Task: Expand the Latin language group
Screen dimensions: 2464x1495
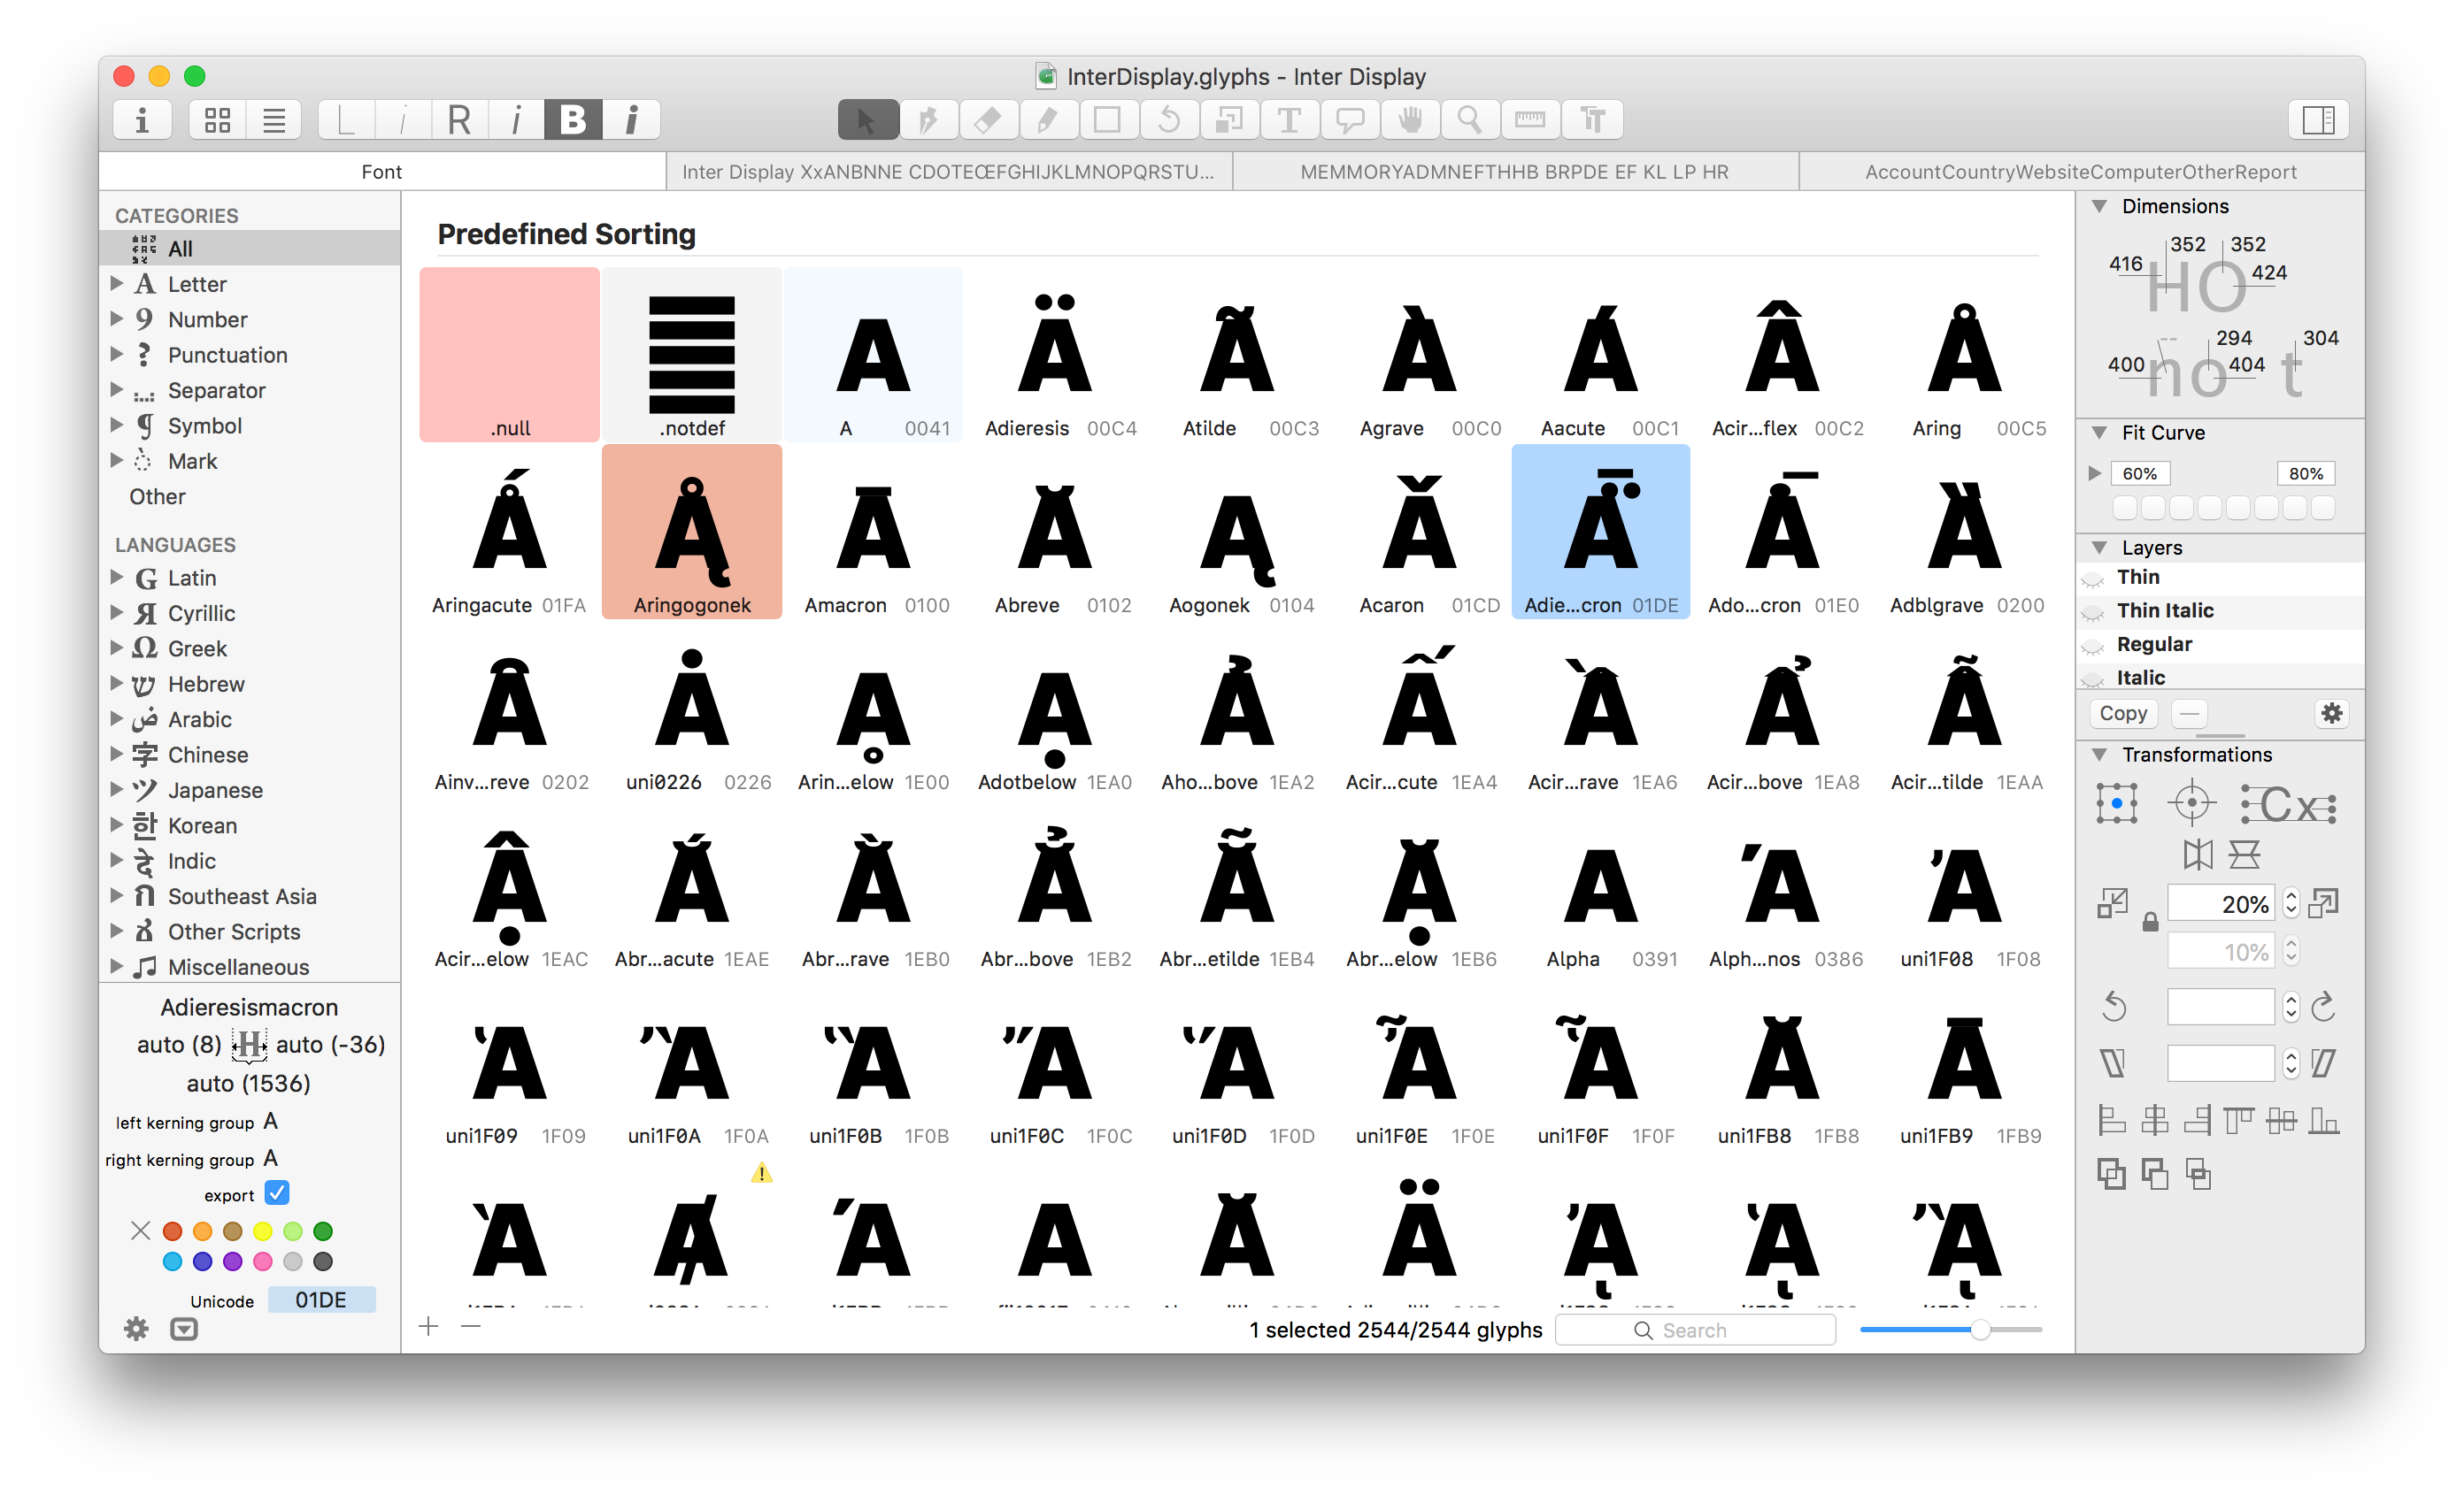Action: [116, 578]
